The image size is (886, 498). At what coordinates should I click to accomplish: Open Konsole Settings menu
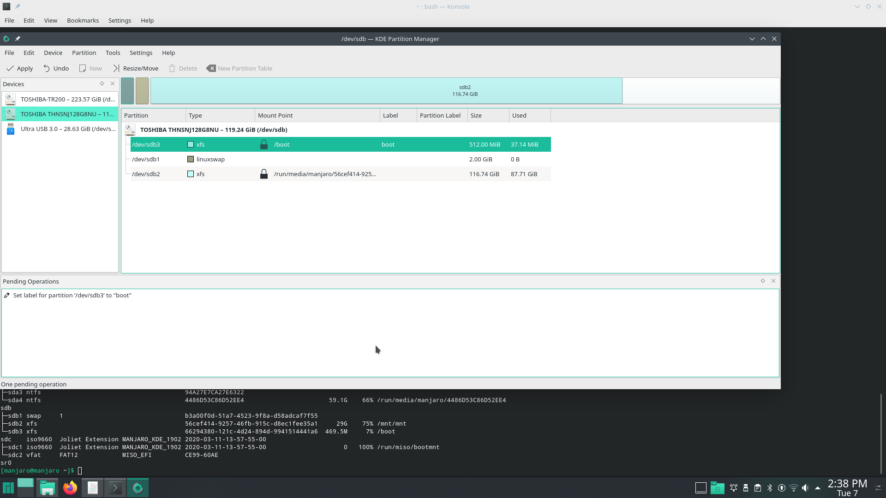[x=120, y=20]
